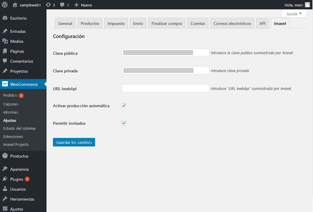Uncheck the Permitir invitados checkbox
This screenshot has width=313, height=212.
tap(124, 123)
